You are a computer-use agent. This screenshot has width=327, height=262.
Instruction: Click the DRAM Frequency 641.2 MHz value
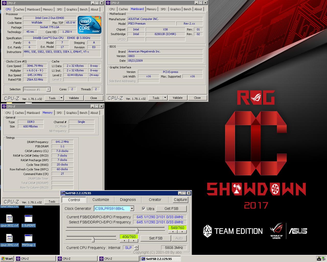[62, 142]
